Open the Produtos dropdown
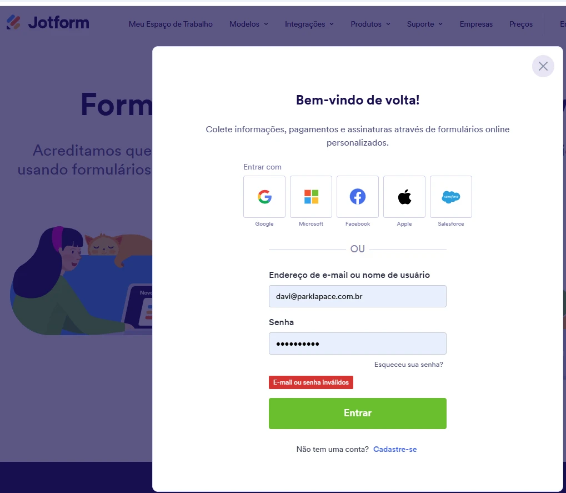The width and height of the screenshot is (566, 493). (x=370, y=24)
